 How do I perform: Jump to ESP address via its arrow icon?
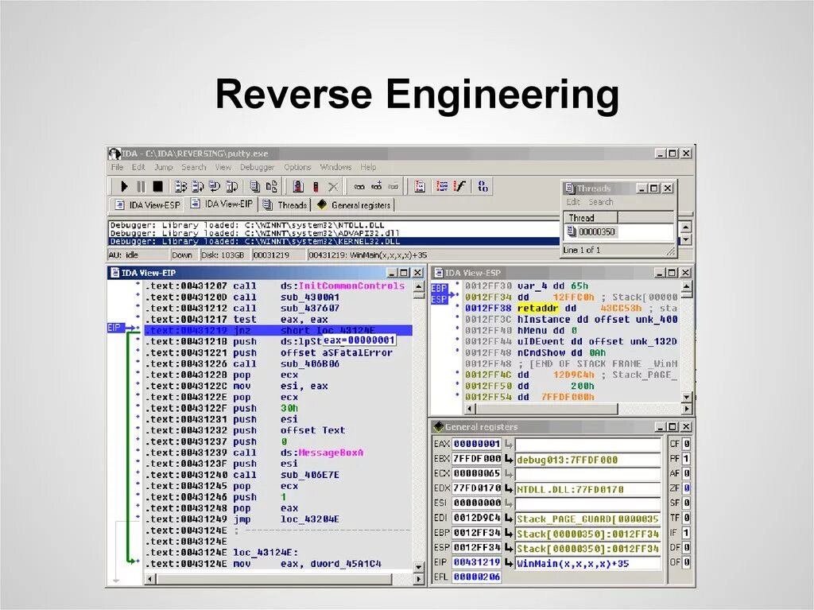[x=509, y=548]
